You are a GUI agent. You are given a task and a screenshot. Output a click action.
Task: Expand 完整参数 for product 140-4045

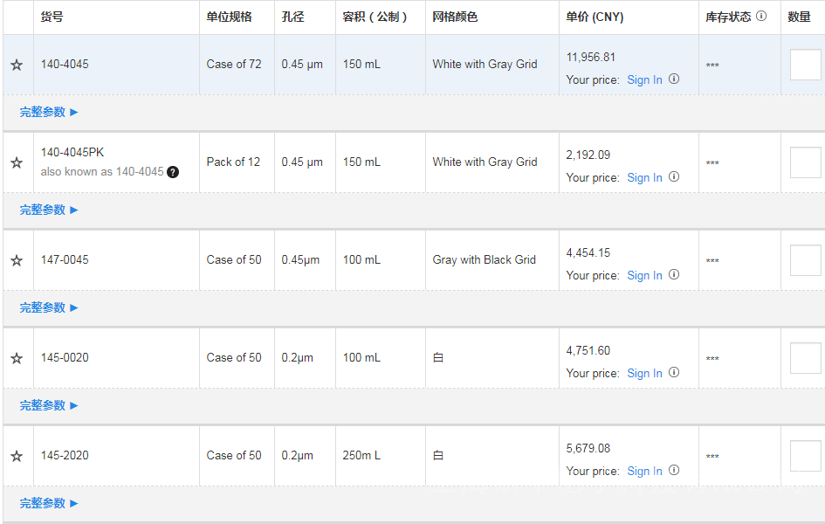coord(49,112)
